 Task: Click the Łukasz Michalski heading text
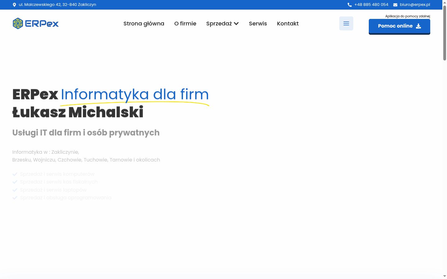tap(78, 112)
